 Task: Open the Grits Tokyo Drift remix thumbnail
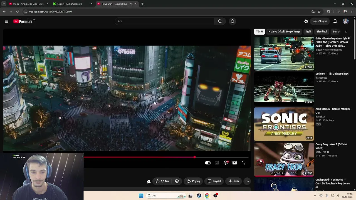point(284,54)
